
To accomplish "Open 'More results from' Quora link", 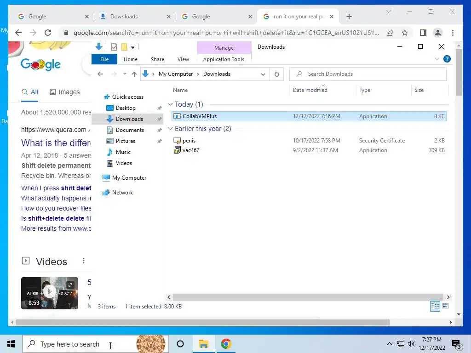I will (x=56, y=228).
